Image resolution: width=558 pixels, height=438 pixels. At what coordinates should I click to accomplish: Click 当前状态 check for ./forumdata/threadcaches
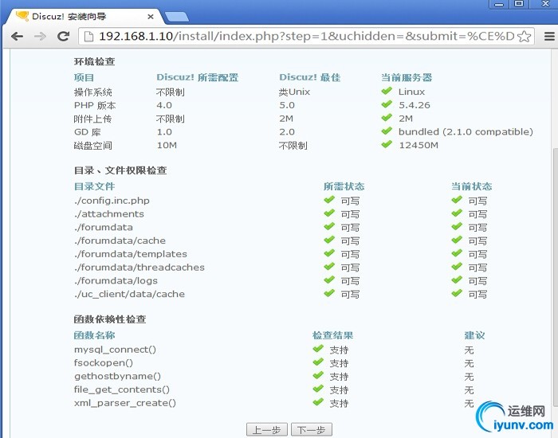[x=457, y=267]
